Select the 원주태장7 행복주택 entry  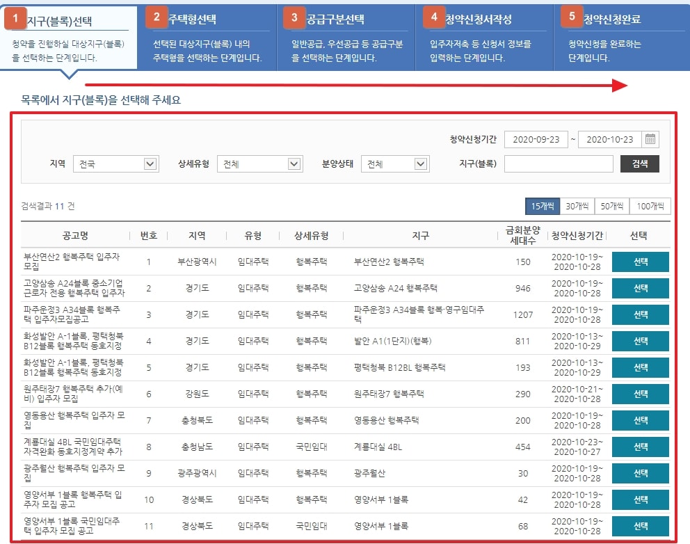tap(642, 394)
